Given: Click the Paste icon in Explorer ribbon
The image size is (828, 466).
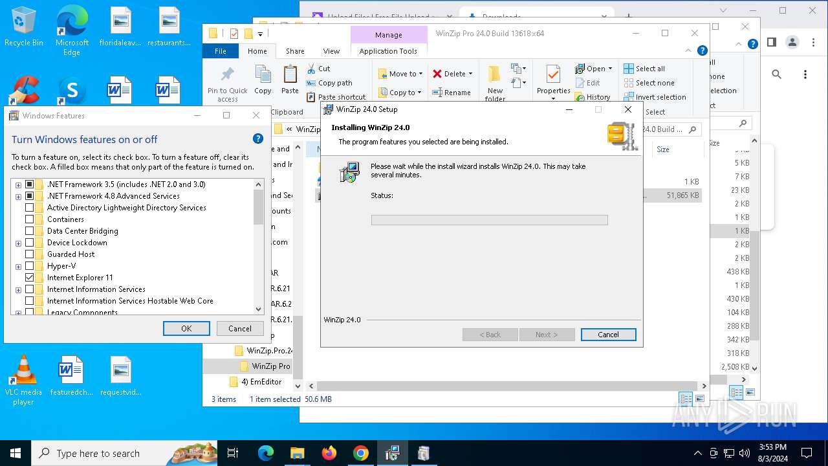Looking at the screenshot, I should click(x=290, y=80).
